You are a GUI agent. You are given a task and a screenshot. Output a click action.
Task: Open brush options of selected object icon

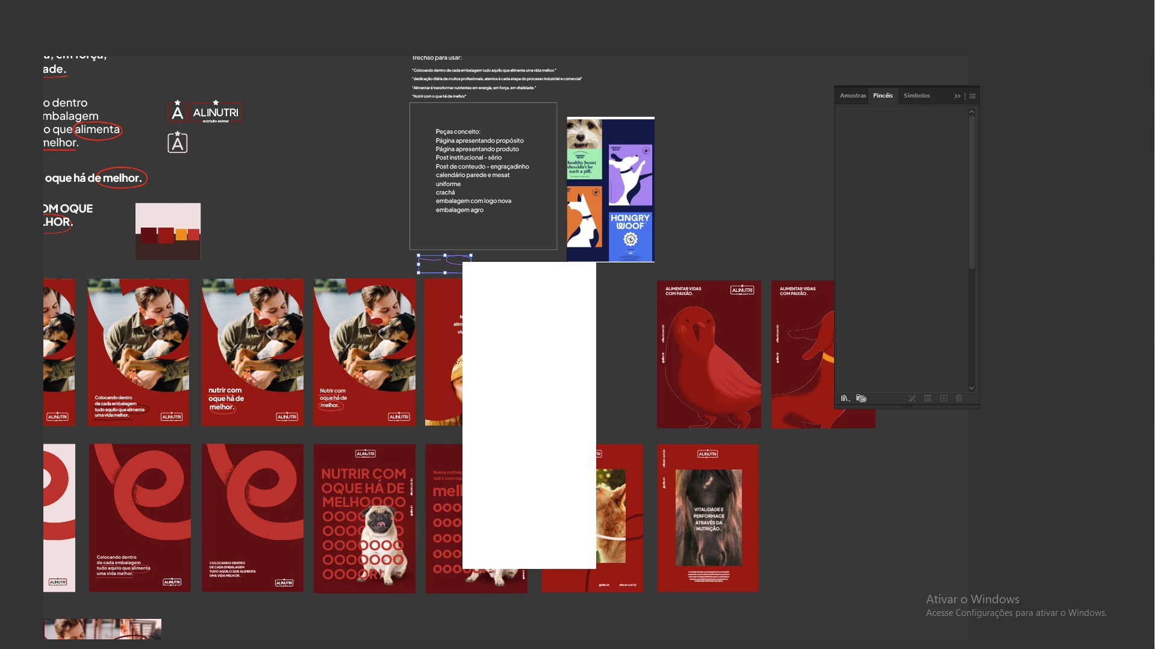point(928,399)
